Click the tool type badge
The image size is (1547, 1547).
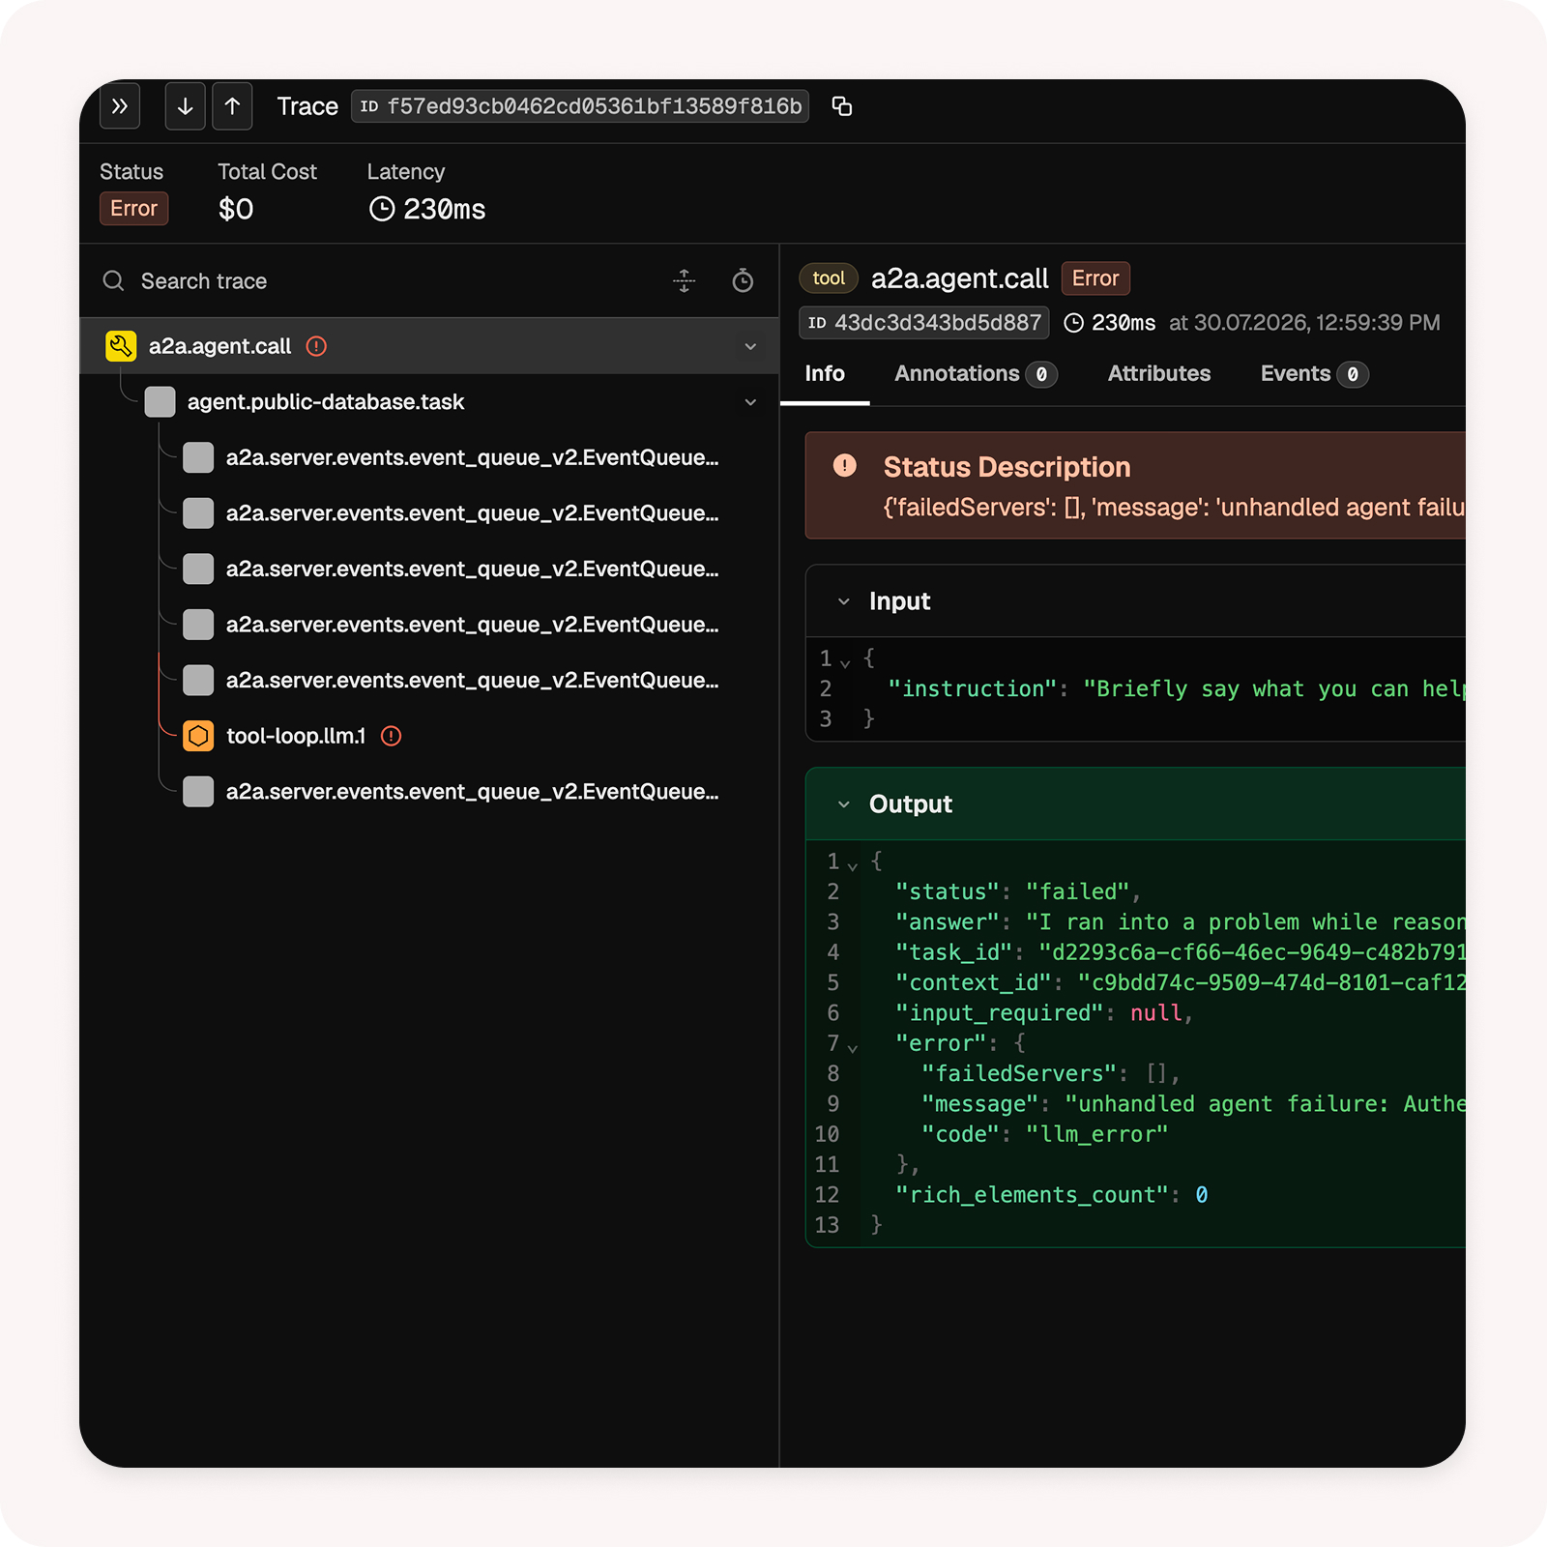click(x=829, y=278)
